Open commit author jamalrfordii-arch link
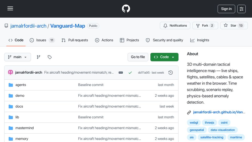The width and height of the screenshot is (252, 142). [x=29, y=73]
